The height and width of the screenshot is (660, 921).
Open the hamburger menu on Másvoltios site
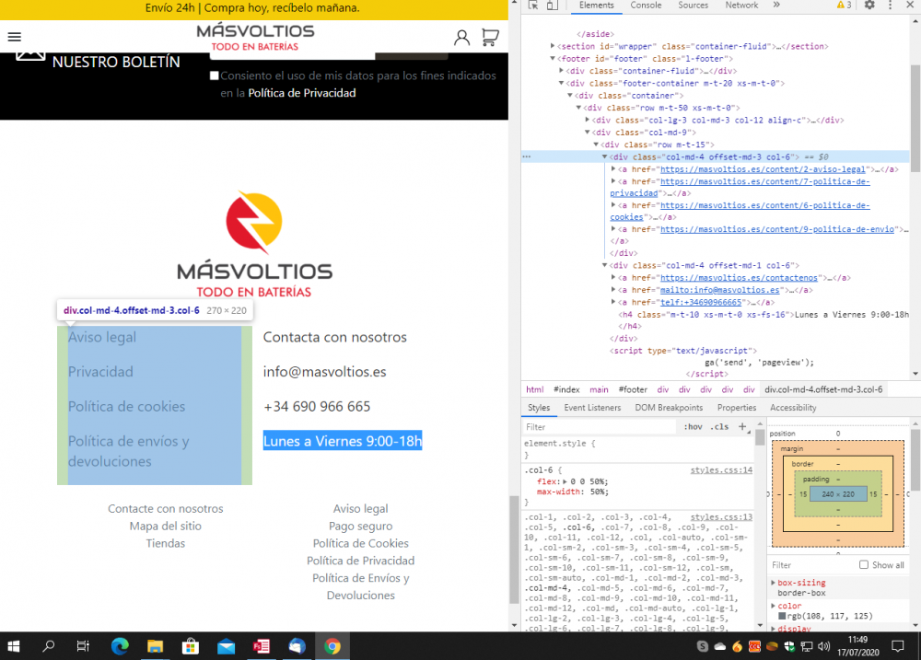15,37
